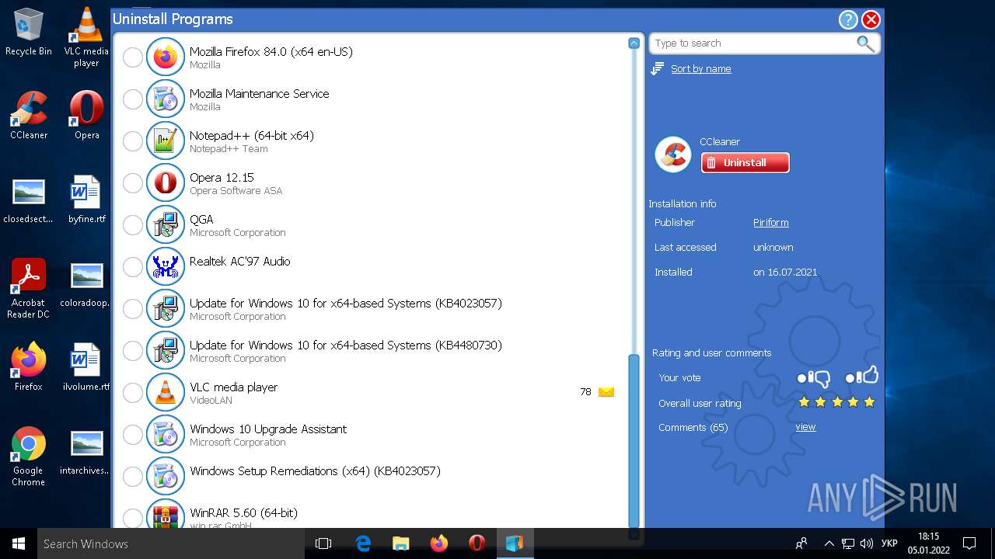Select Realtek AC'97 Audio radio button
Image resolution: width=995 pixels, height=559 pixels.
(133, 267)
